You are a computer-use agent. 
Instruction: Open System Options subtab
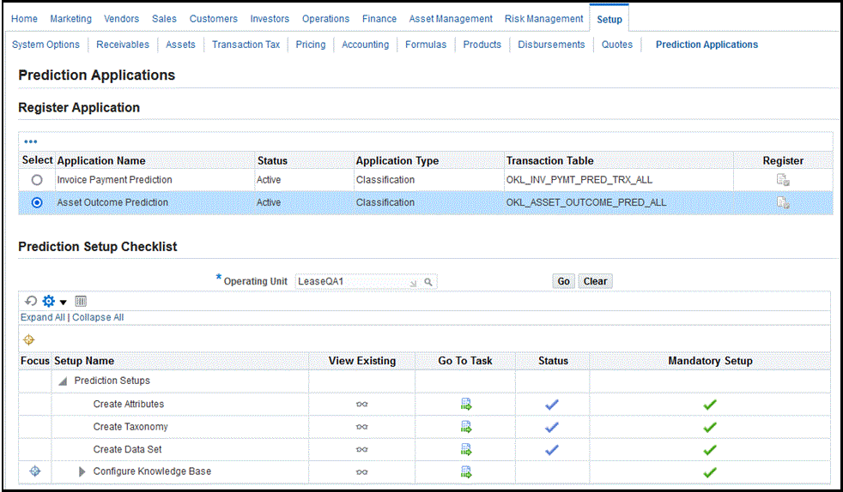coord(45,45)
